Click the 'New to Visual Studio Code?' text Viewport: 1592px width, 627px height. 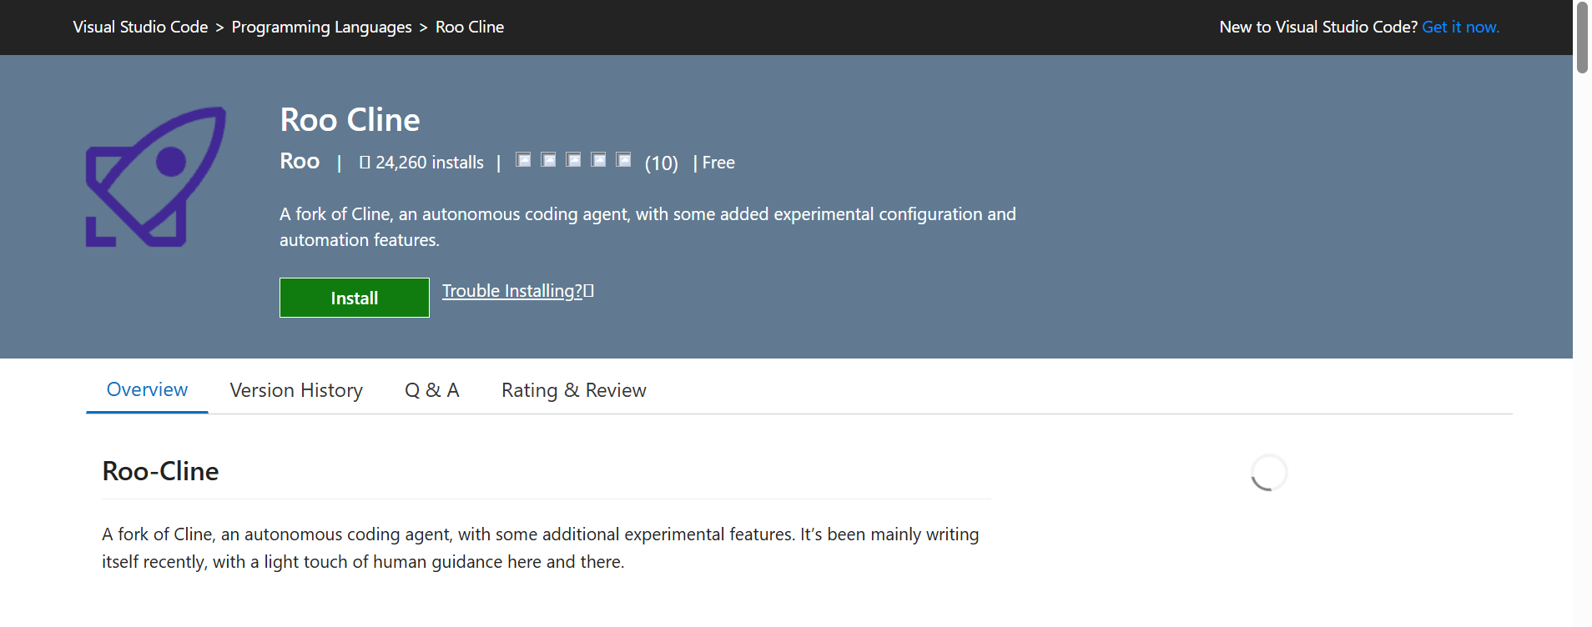tap(1318, 27)
